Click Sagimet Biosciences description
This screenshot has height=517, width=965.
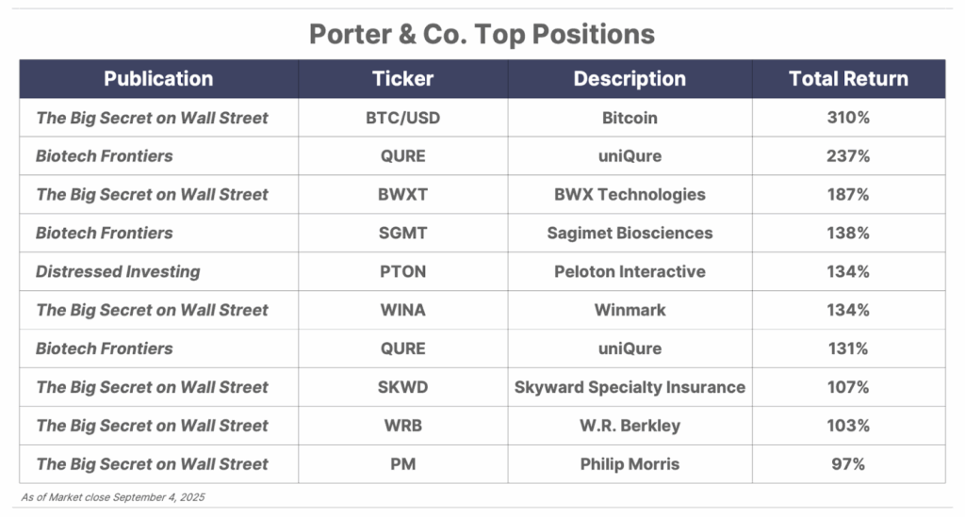coord(630,233)
